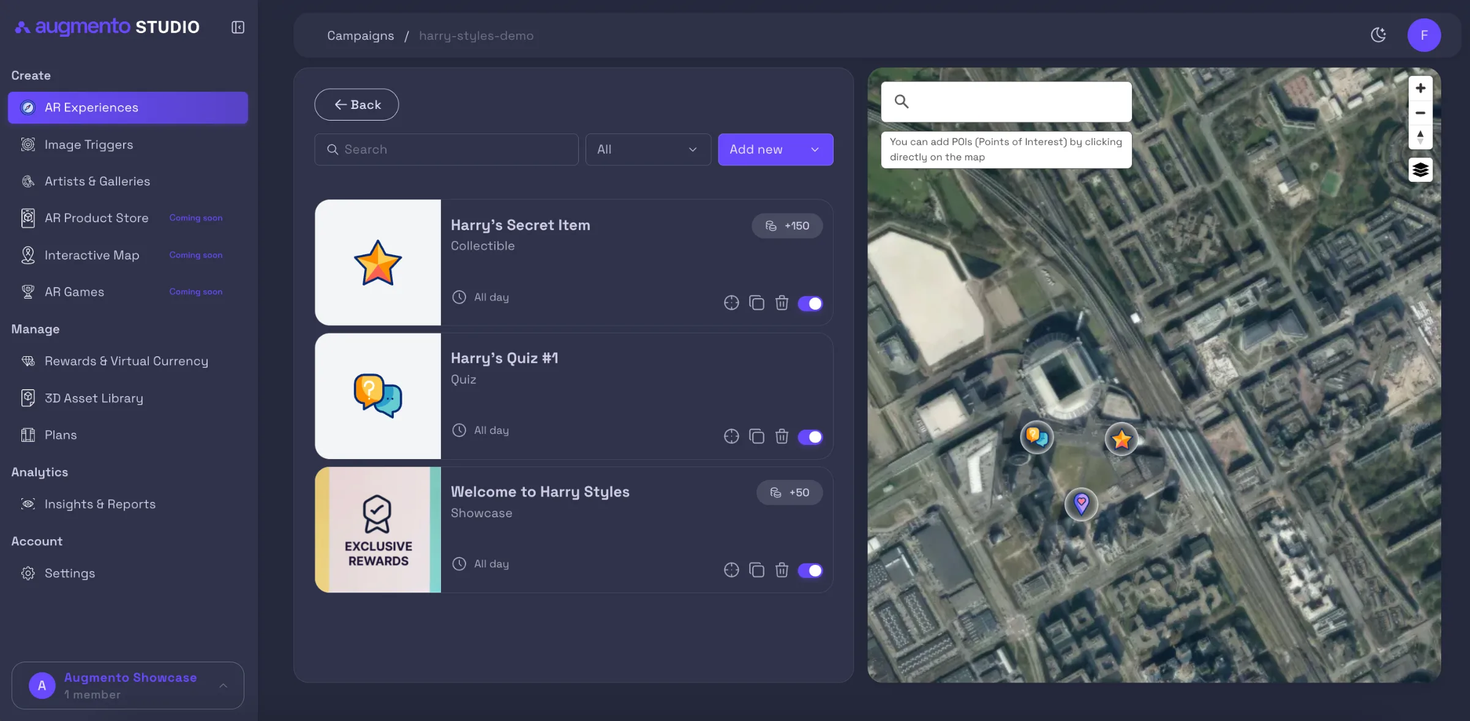
Task: Click the +50 reward badge
Action: pos(790,493)
